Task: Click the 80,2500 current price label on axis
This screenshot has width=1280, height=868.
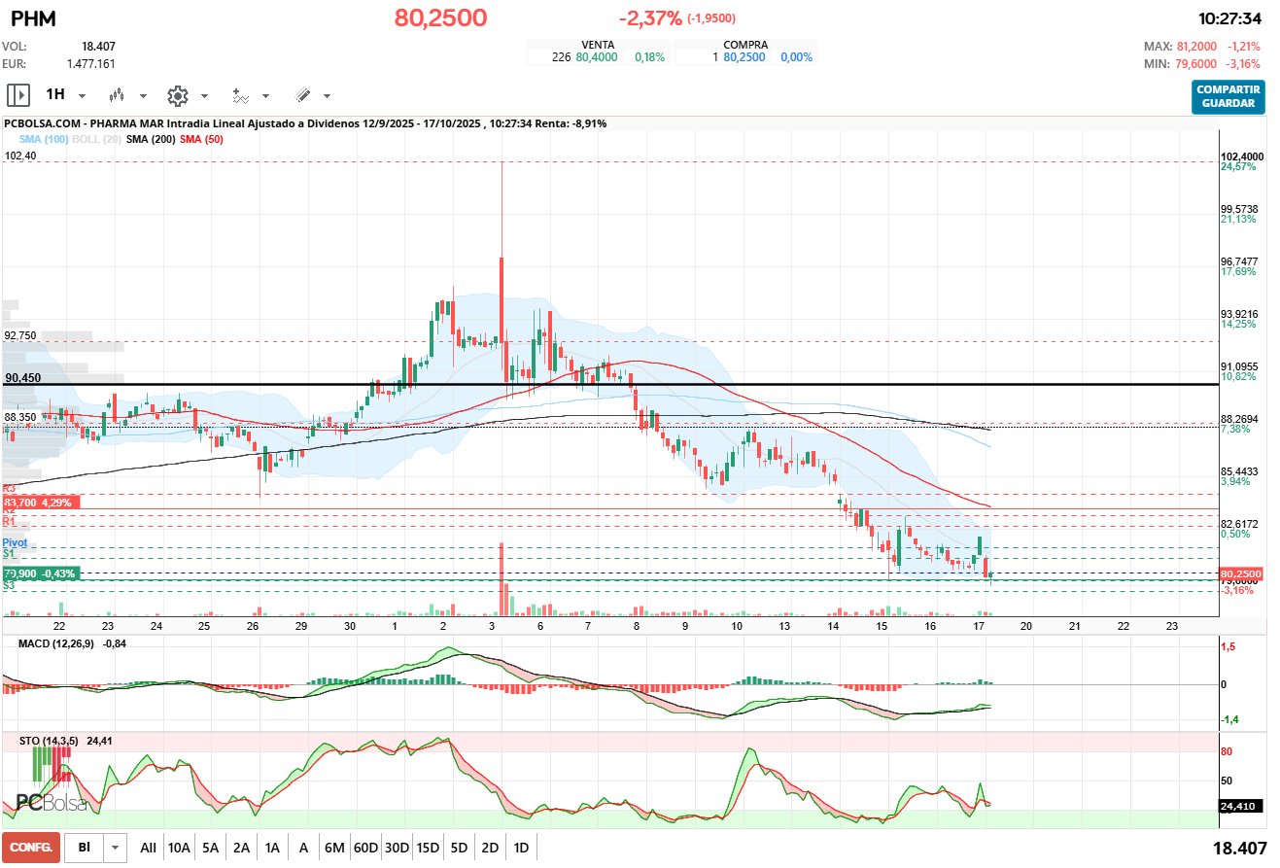Action: pos(1240,574)
